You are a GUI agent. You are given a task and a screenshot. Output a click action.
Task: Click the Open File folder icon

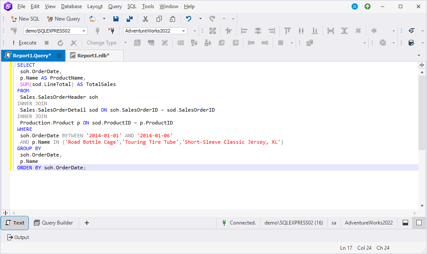click(92, 19)
